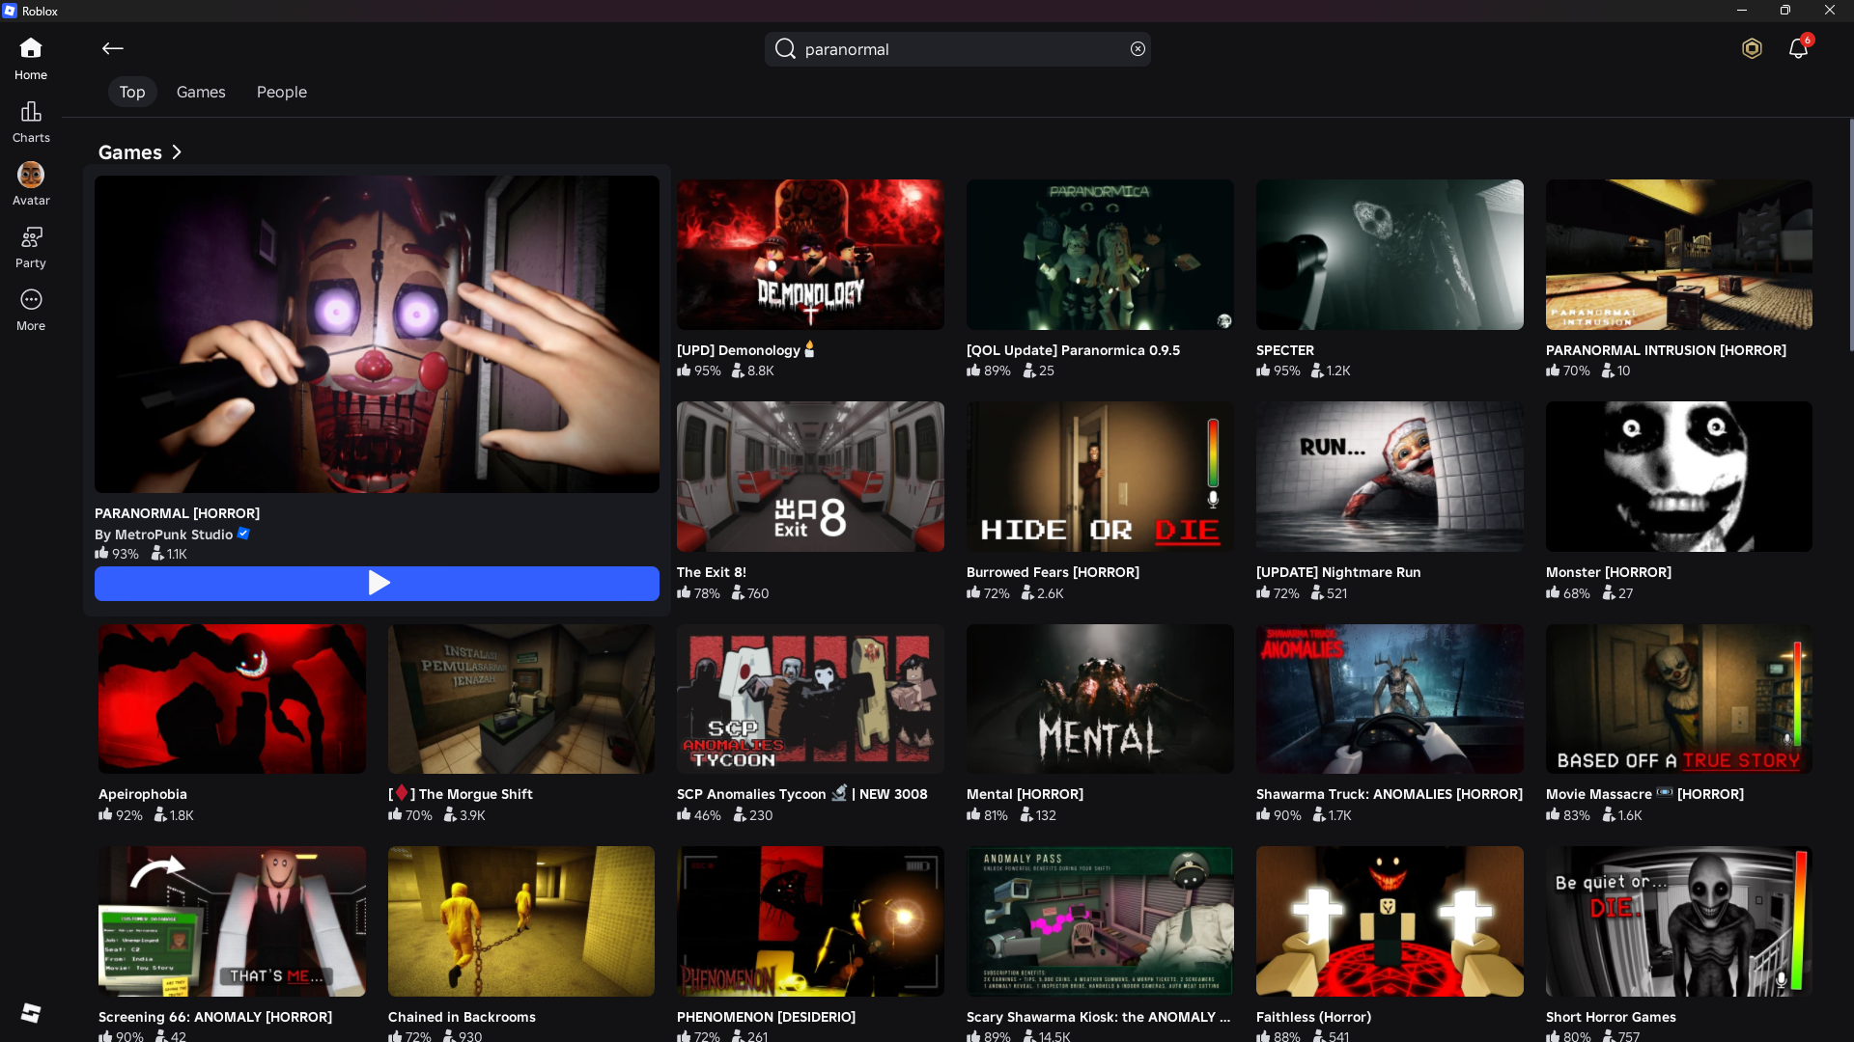This screenshot has width=1854, height=1042.
Task: Open the Chained in Backrooms thumbnail
Action: [x=521, y=921]
